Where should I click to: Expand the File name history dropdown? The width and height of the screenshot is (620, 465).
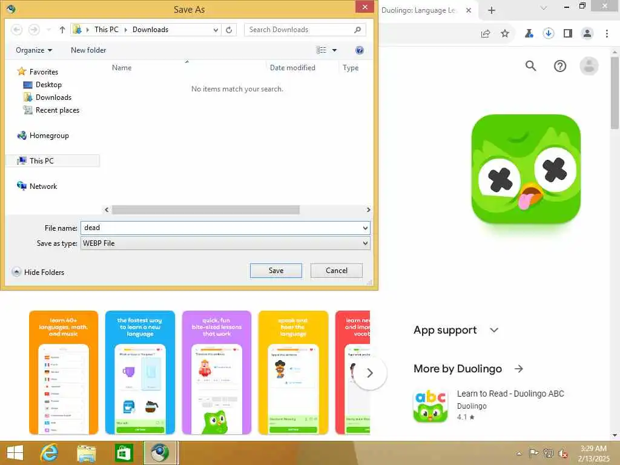click(365, 228)
